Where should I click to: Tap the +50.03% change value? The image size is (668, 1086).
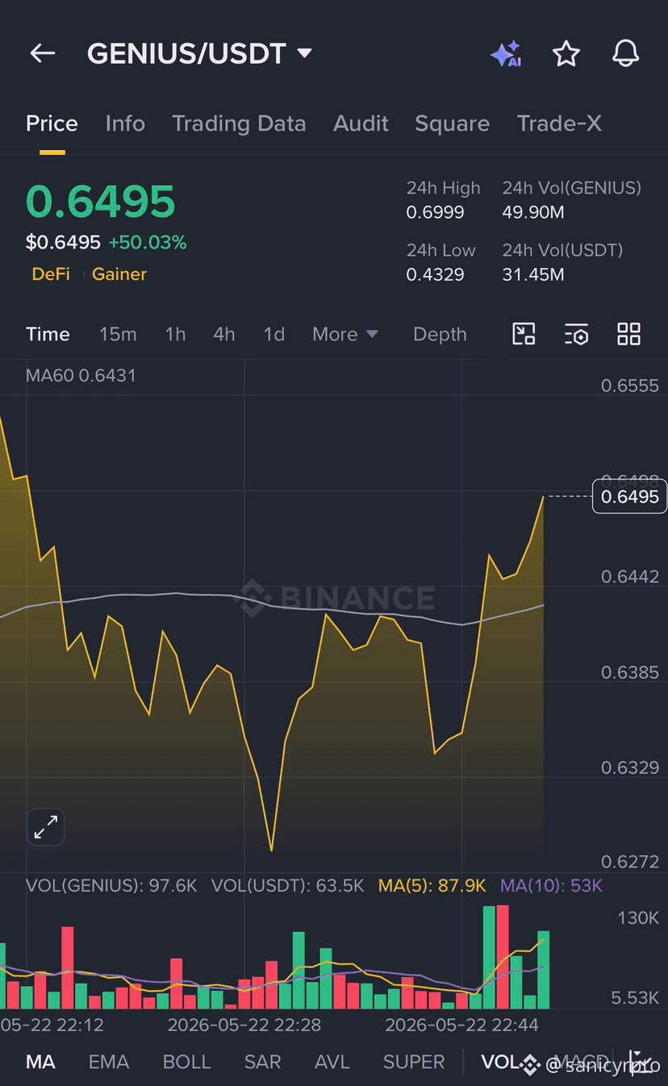pyautogui.click(x=148, y=242)
